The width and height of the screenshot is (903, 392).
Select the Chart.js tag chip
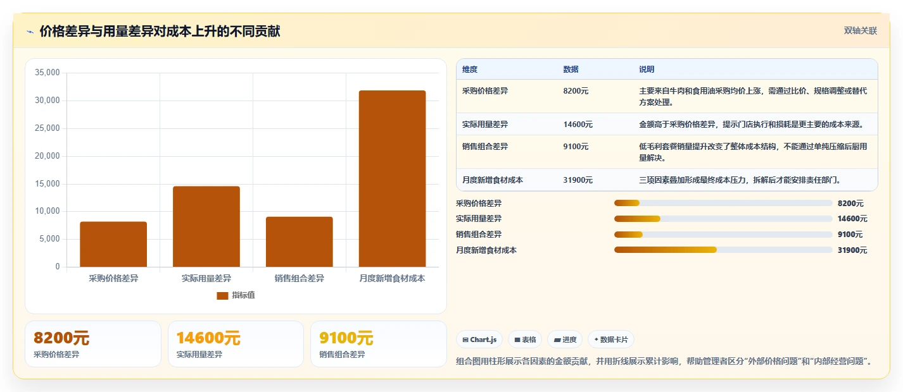479,340
